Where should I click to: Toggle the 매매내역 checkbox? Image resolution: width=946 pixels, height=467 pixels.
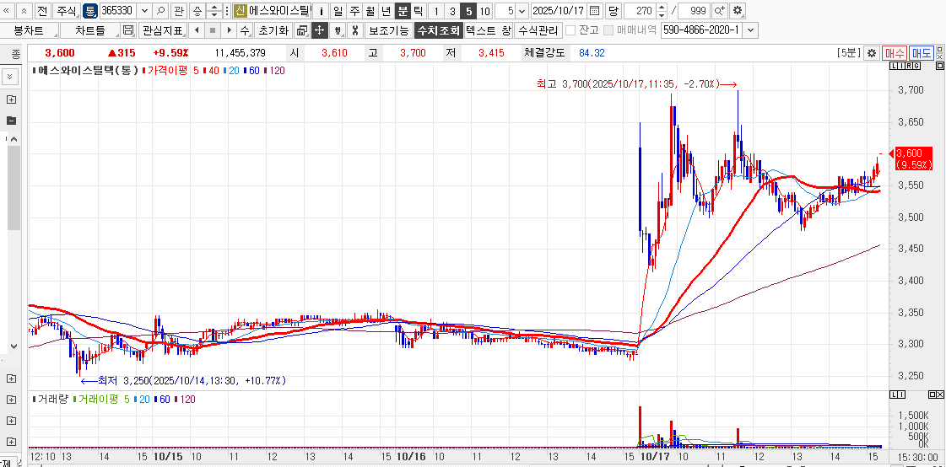point(608,30)
